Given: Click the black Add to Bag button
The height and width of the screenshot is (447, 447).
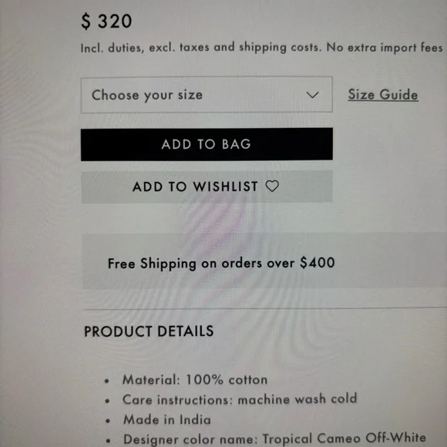Looking at the screenshot, I should tap(207, 144).
